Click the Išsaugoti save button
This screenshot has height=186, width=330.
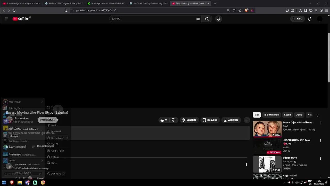pos(210,120)
